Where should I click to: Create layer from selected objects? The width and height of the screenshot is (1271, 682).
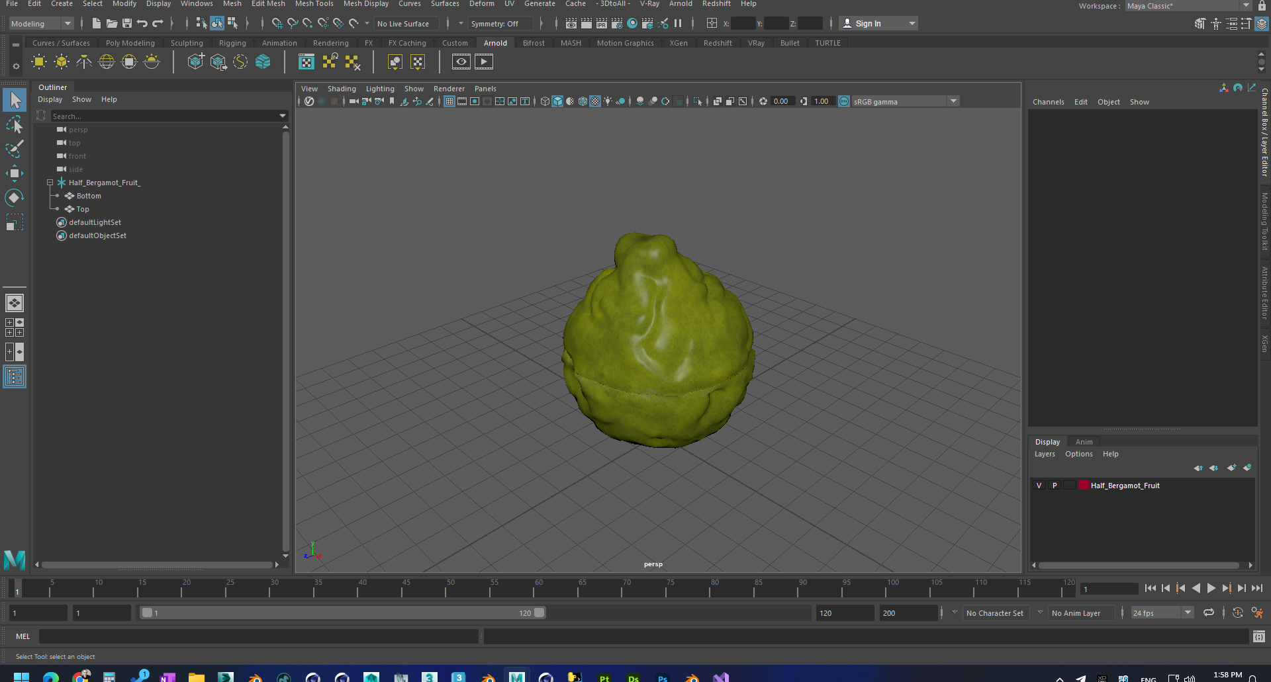(1247, 468)
